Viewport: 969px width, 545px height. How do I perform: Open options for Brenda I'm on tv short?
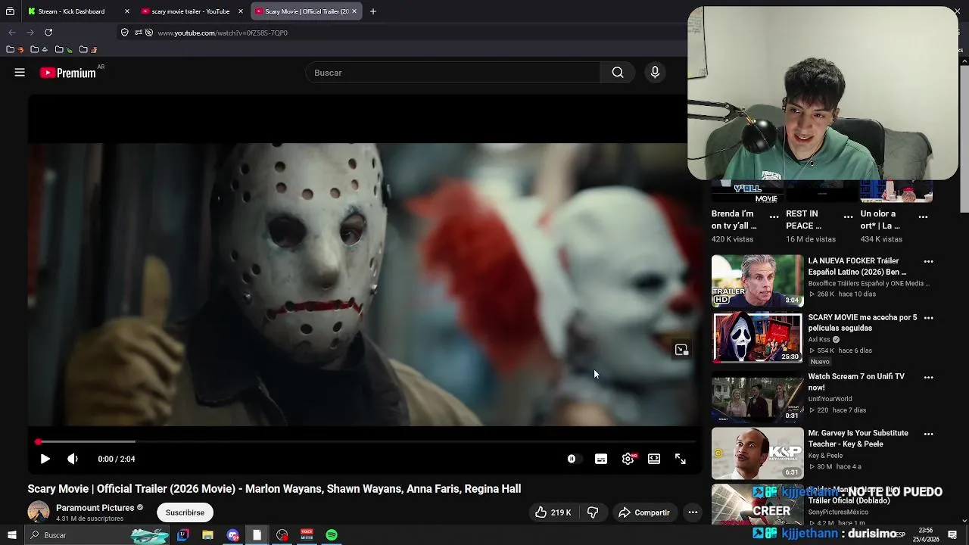[x=774, y=216]
